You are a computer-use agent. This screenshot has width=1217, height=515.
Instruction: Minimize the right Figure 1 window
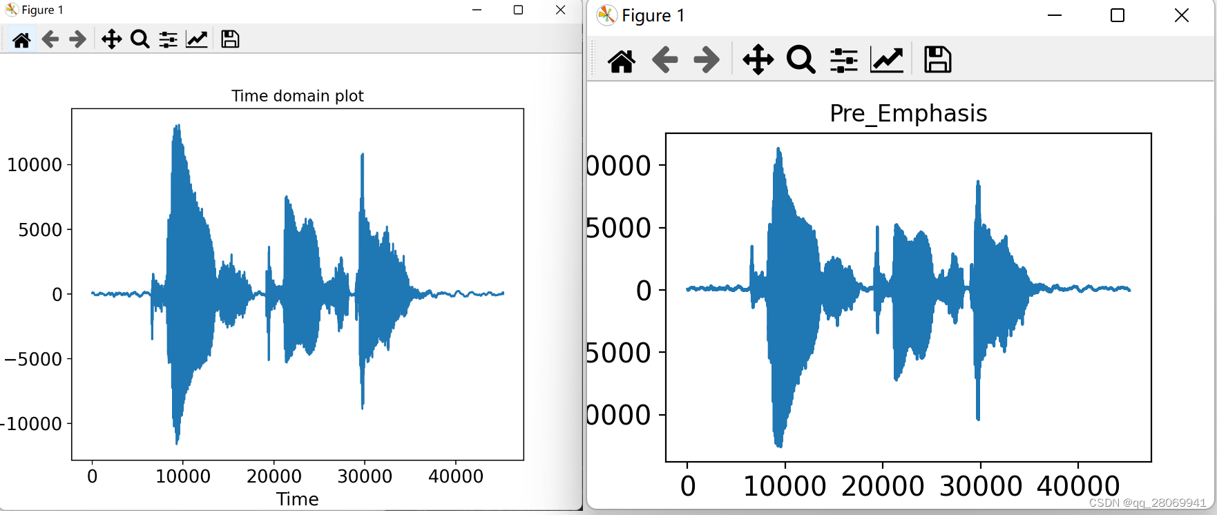click(1054, 15)
